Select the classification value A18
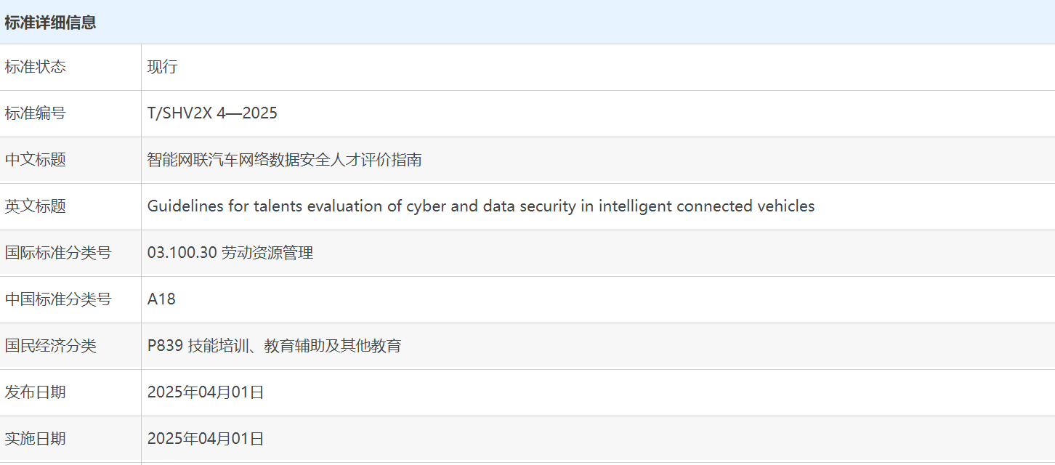Image resolution: width=1055 pixels, height=465 pixels. point(161,299)
